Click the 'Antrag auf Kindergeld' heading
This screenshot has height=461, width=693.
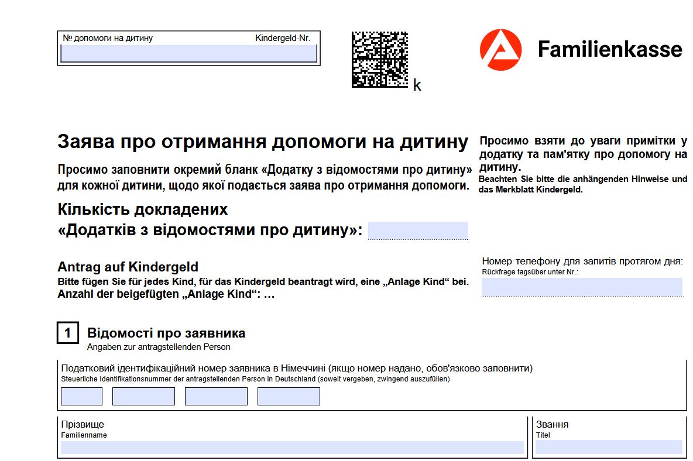[128, 267]
